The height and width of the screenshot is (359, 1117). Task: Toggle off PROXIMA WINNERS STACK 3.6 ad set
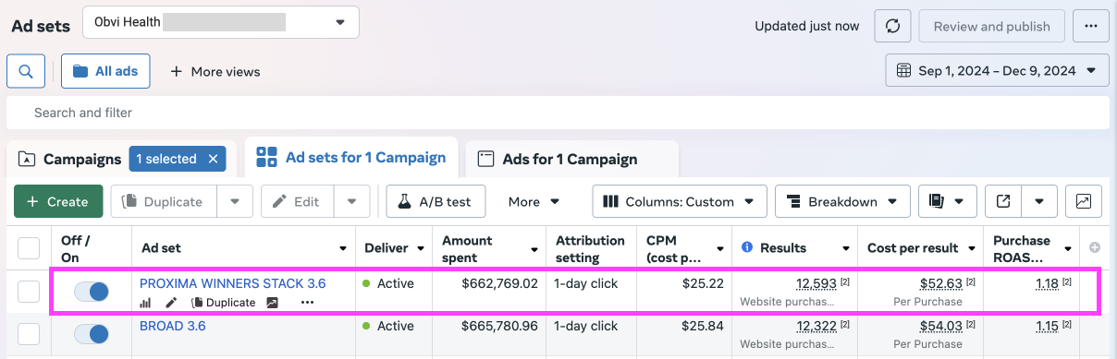pos(92,292)
